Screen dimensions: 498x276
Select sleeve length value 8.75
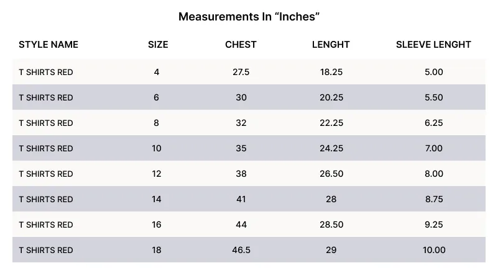point(433,199)
